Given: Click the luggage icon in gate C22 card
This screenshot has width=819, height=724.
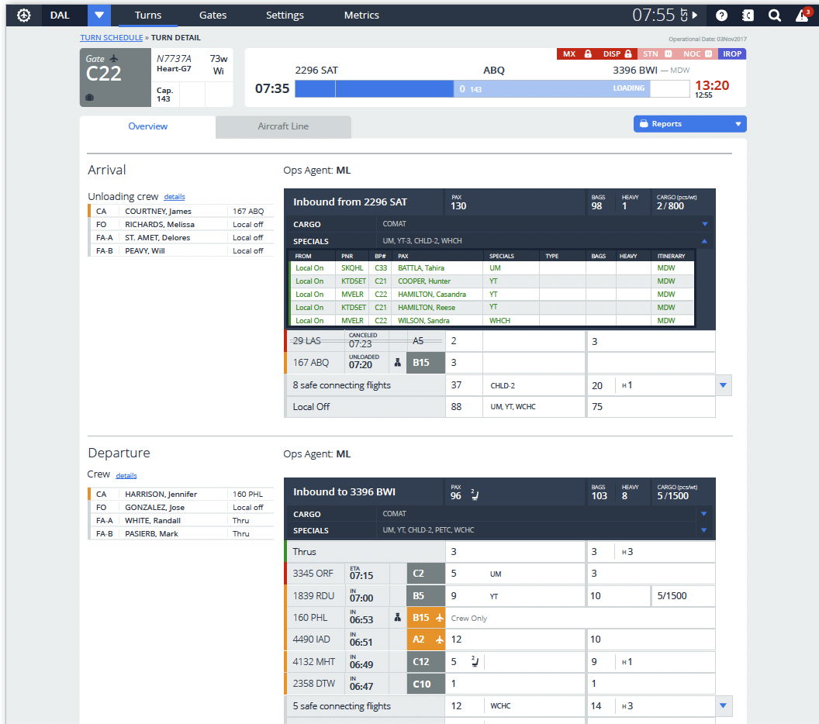Looking at the screenshot, I should 90,98.
